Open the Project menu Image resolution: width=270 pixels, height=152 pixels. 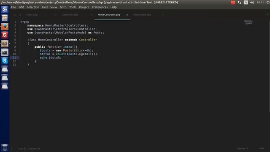[x=84, y=7]
